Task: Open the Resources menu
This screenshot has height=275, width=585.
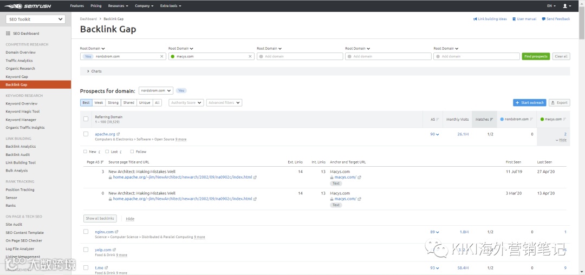Action: point(118,6)
